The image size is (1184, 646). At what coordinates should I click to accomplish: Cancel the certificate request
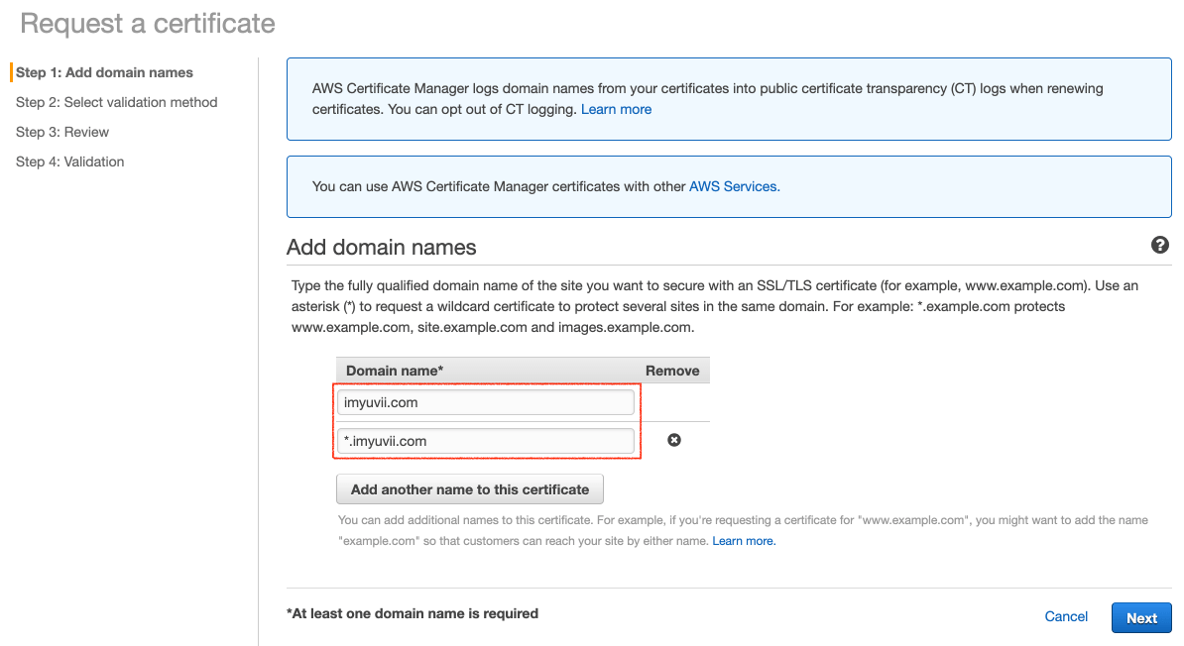pyautogui.click(x=1065, y=616)
